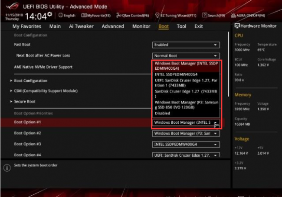Click the vertical scrollbar of settings pane
The width and height of the screenshot is (282, 197).
(228, 64)
